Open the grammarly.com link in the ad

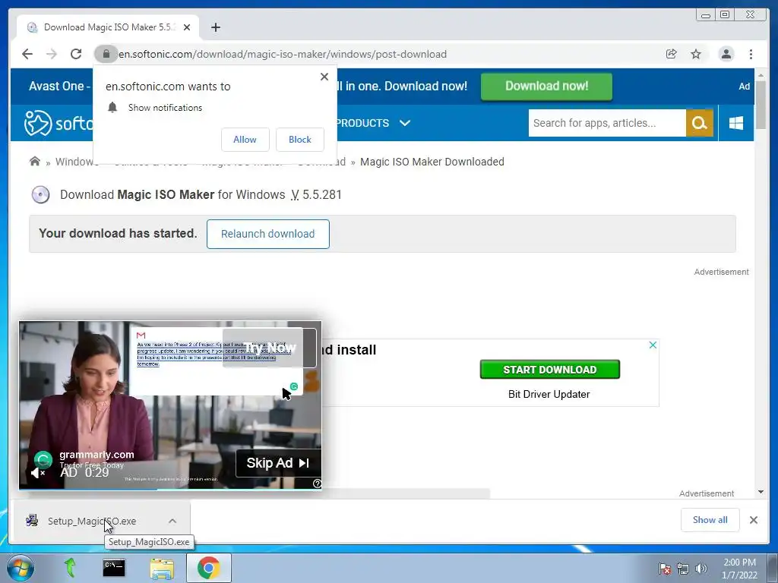pyautogui.click(x=96, y=455)
